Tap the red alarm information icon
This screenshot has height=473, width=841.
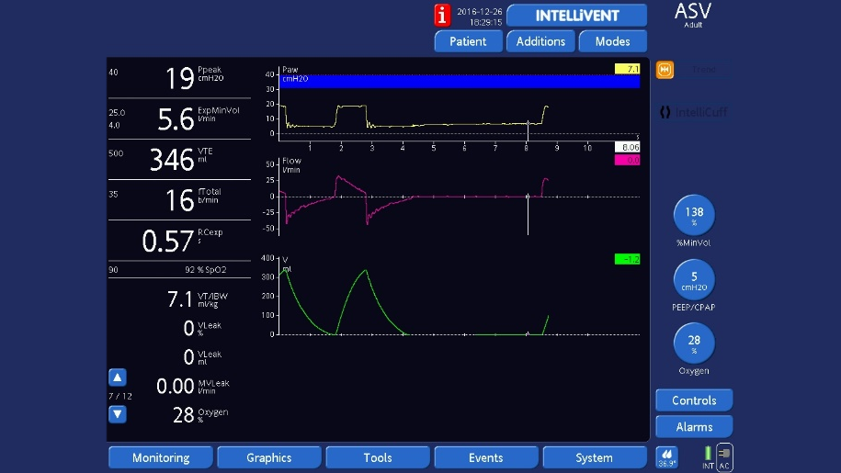click(443, 15)
